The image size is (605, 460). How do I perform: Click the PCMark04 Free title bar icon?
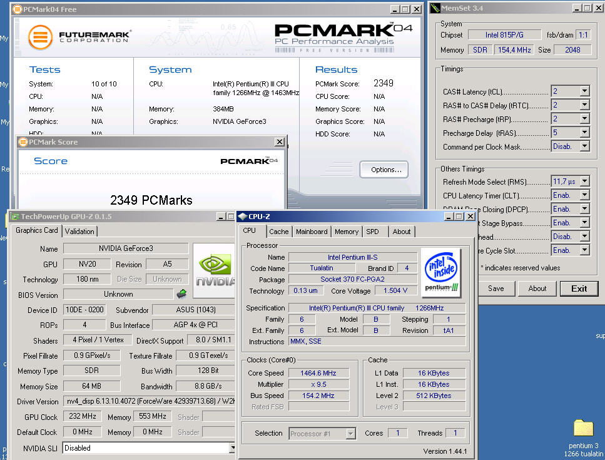pyautogui.click(x=18, y=9)
